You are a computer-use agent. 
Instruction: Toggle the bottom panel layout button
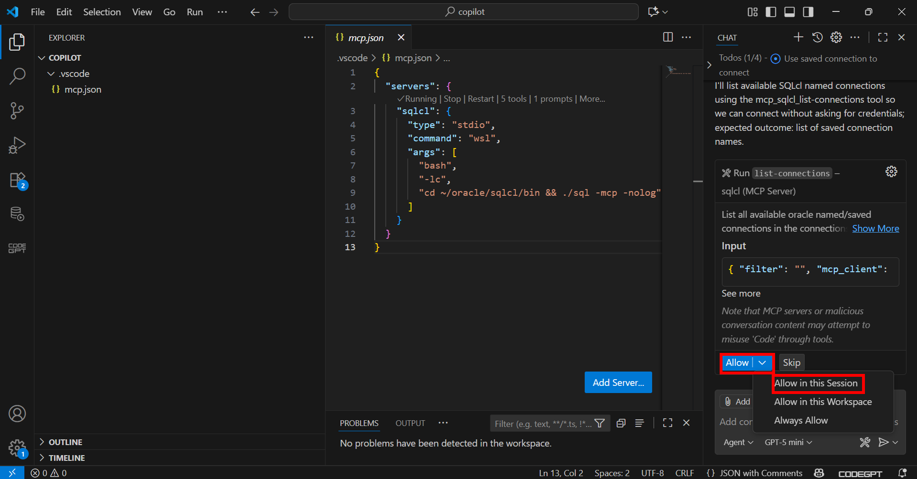coord(789,12)
